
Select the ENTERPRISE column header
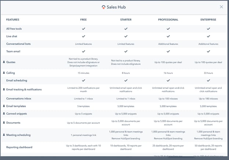pos(208,19)
